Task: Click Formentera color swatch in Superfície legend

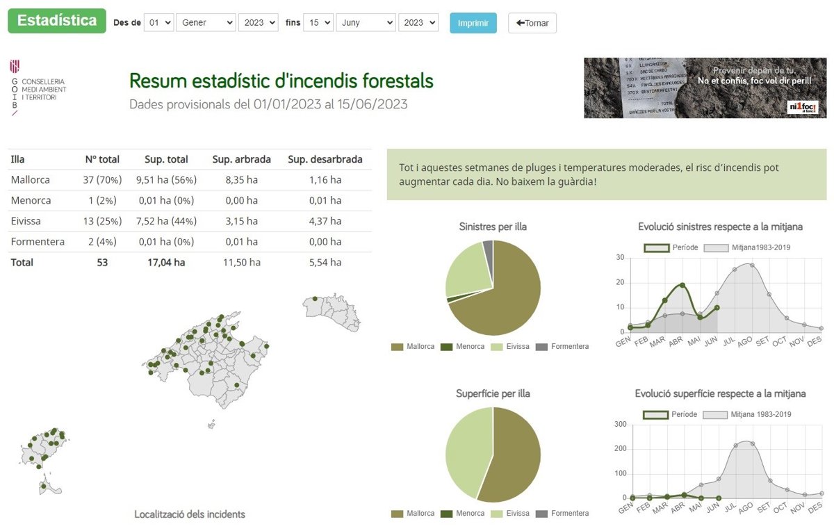Action: [x=541, y=514]
